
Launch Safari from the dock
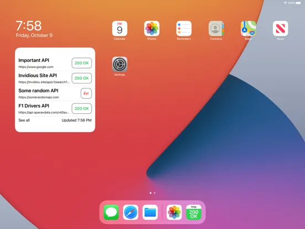point(130,212)
